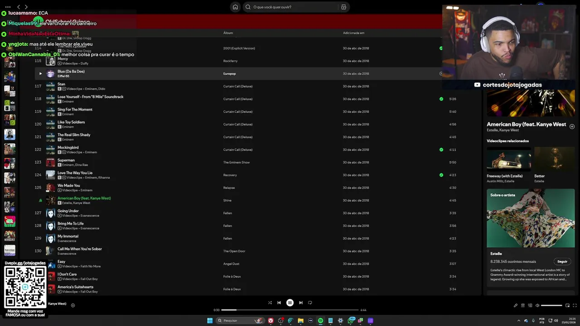Select the America's Suitehearts track title
580x326 pixels.
[x=75, y=287]
